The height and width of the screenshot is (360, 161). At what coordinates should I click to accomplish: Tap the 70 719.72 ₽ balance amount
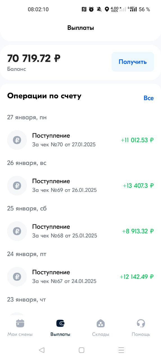click(x=34, y=58)
